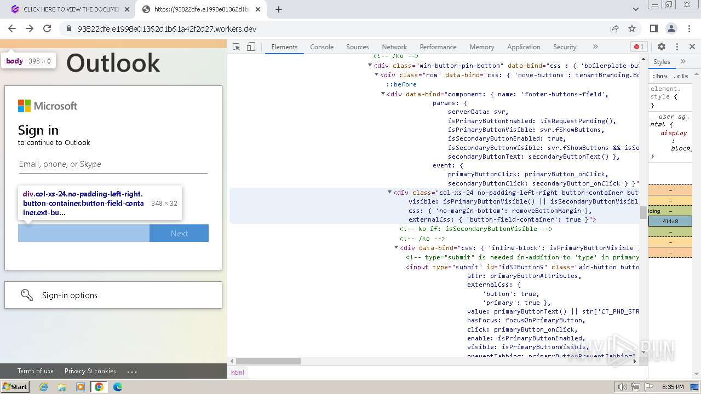701x394 pixels.
Task: Click the vertical scrollbar thumb in Elements panel
Action: click(x=643, y=212)
